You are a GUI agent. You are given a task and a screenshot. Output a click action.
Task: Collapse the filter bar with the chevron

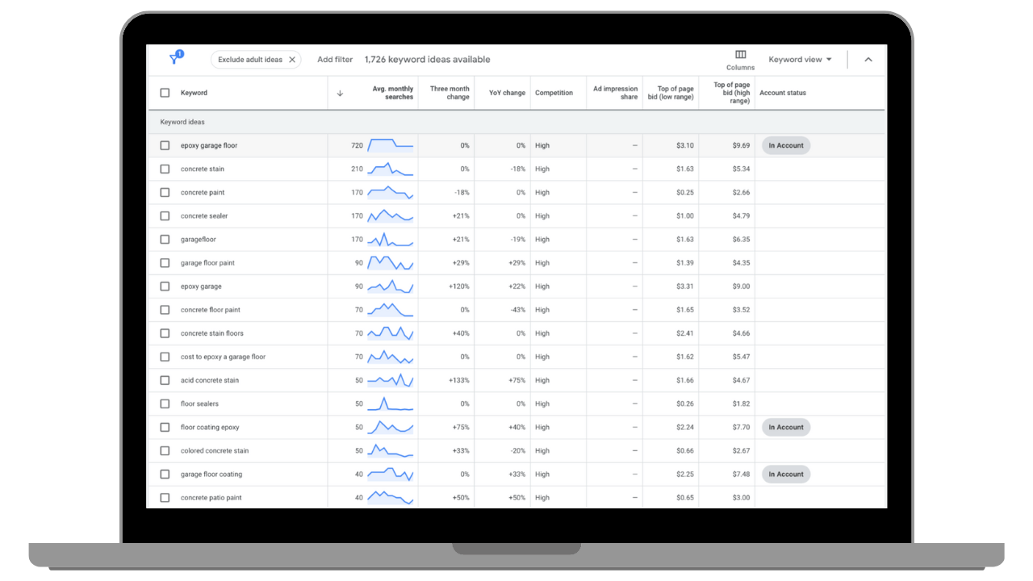pos(868,60)
